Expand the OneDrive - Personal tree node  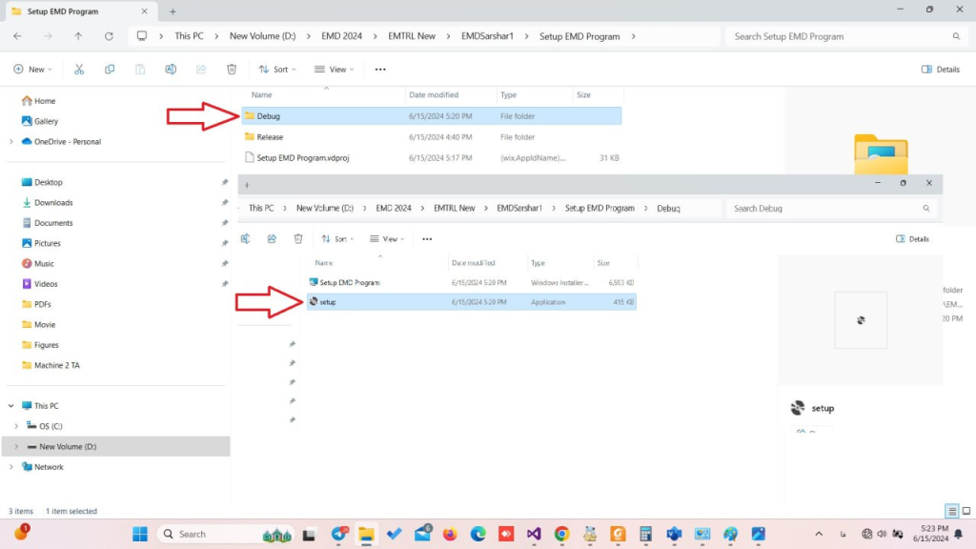pyautogui.click(x=10, y=142)
